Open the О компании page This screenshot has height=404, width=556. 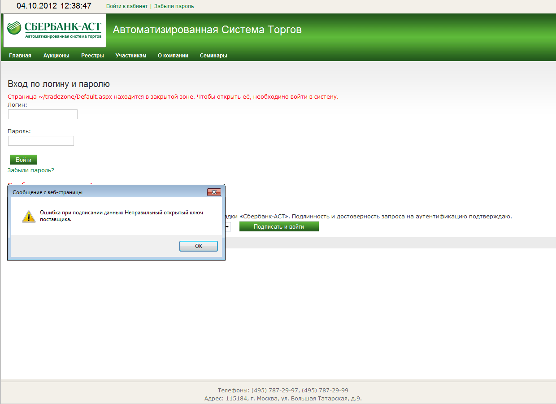(x=173, y=56)
